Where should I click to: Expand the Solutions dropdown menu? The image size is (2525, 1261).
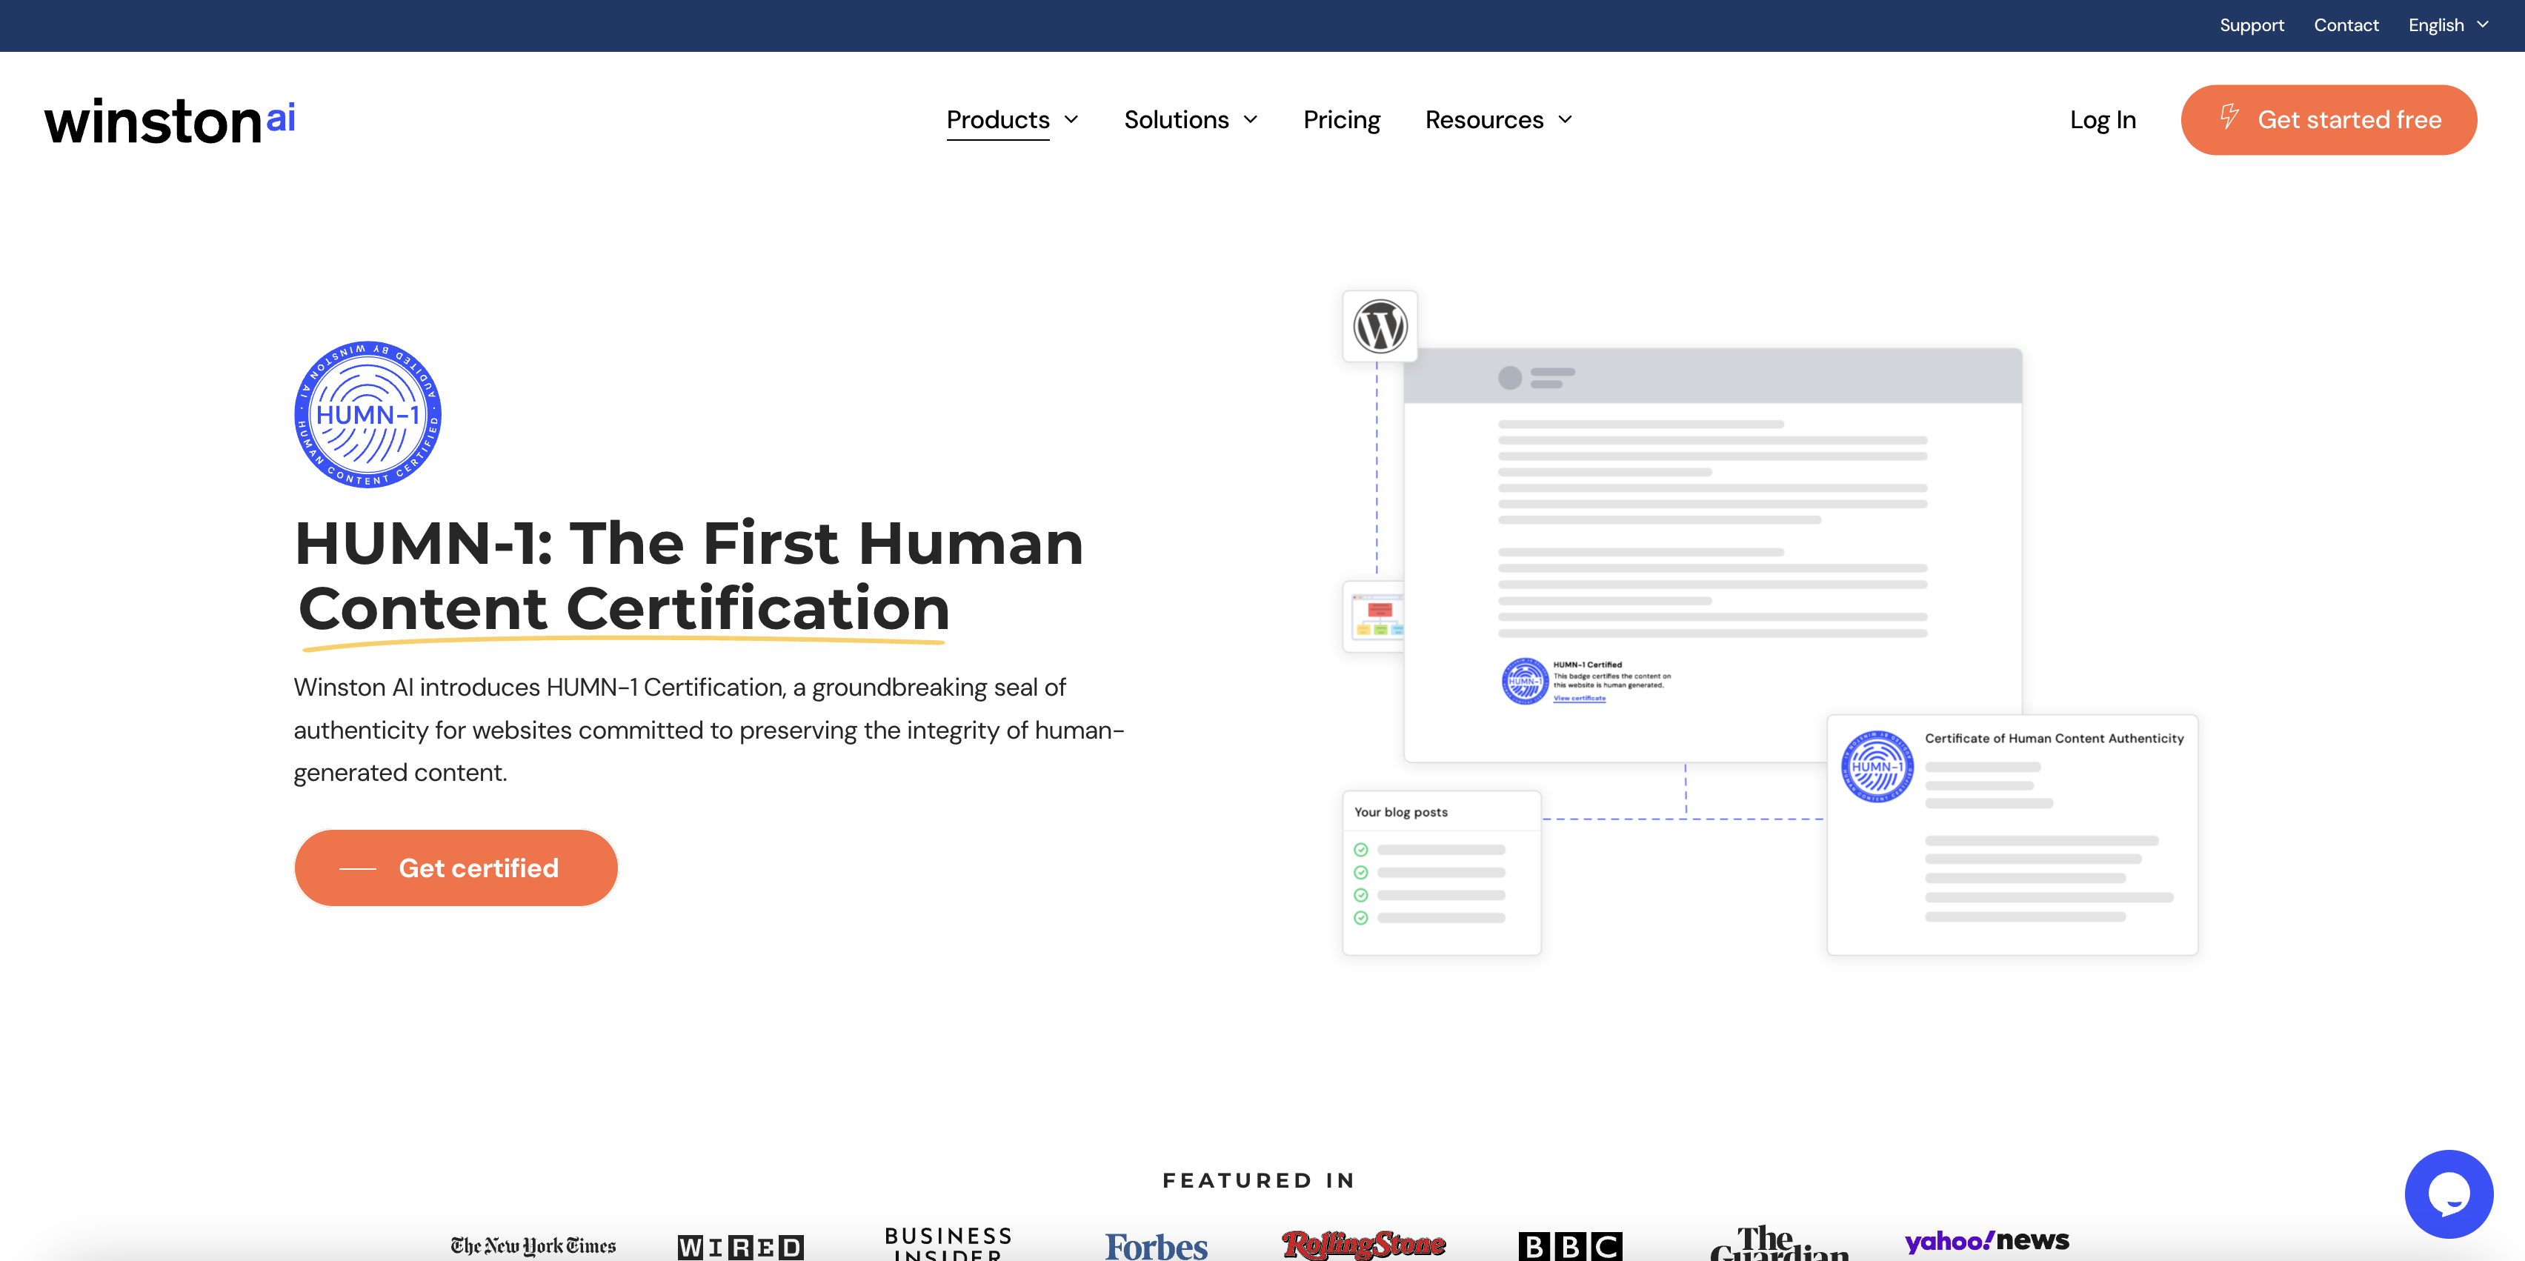[1190, 119]
